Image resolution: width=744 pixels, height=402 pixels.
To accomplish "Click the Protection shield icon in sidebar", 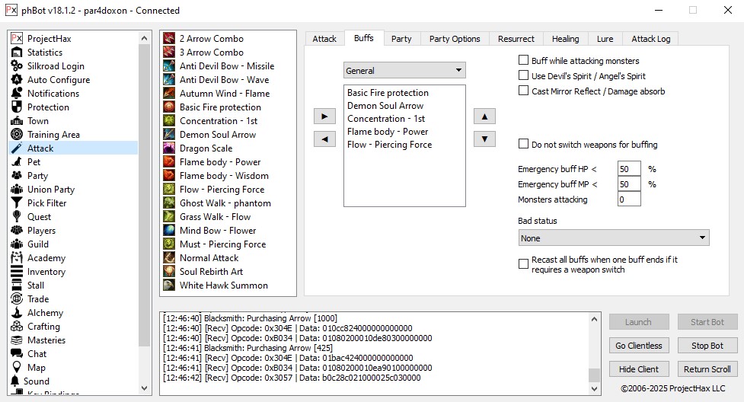I will tap(17, 107).
